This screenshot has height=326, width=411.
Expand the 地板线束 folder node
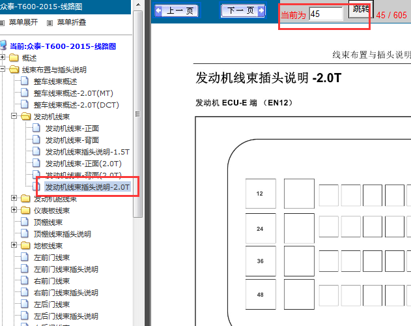click(x=14, y=245)
